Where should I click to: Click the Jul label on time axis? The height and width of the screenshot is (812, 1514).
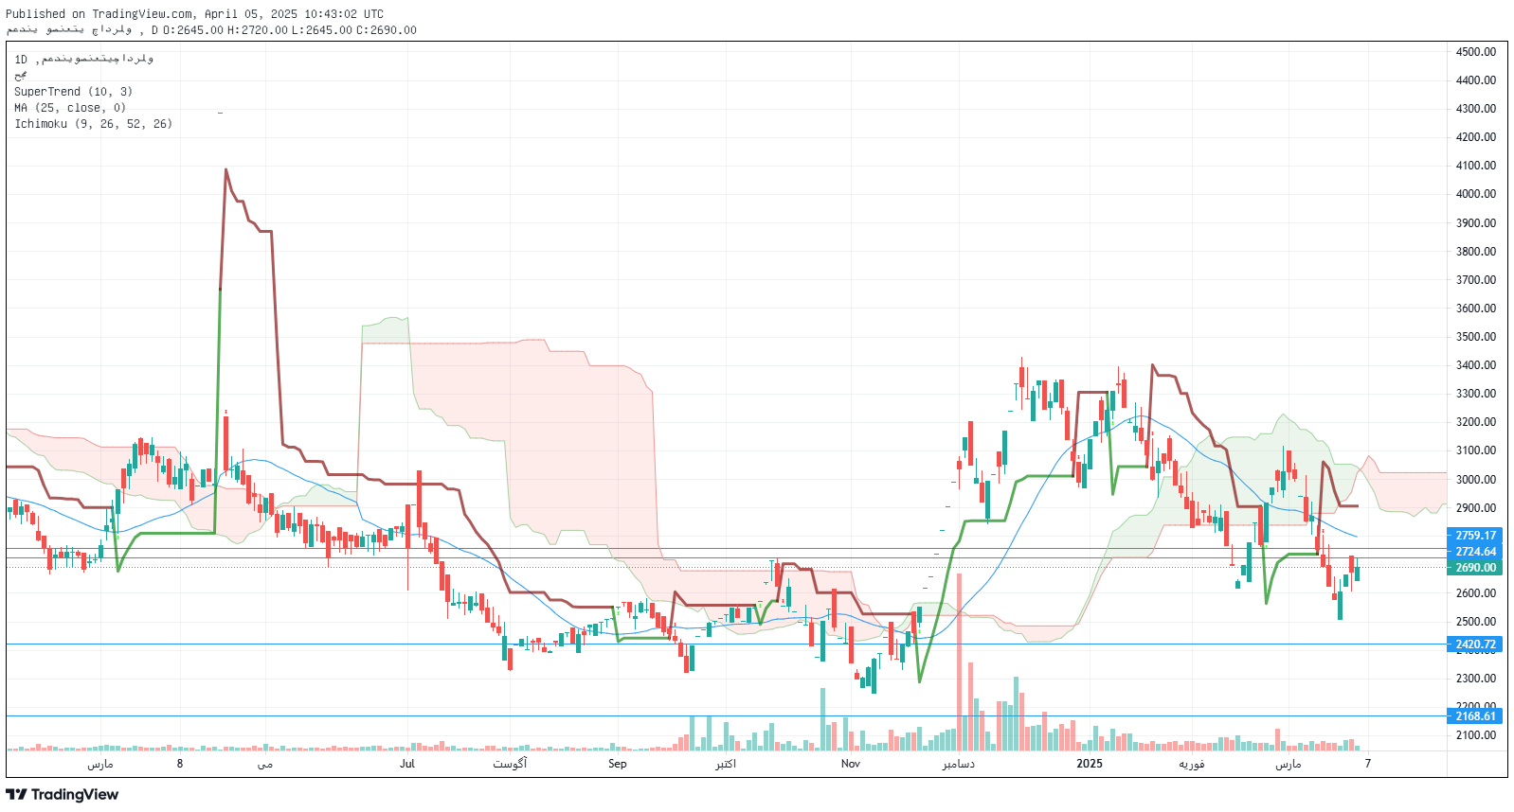coord(407,764)
